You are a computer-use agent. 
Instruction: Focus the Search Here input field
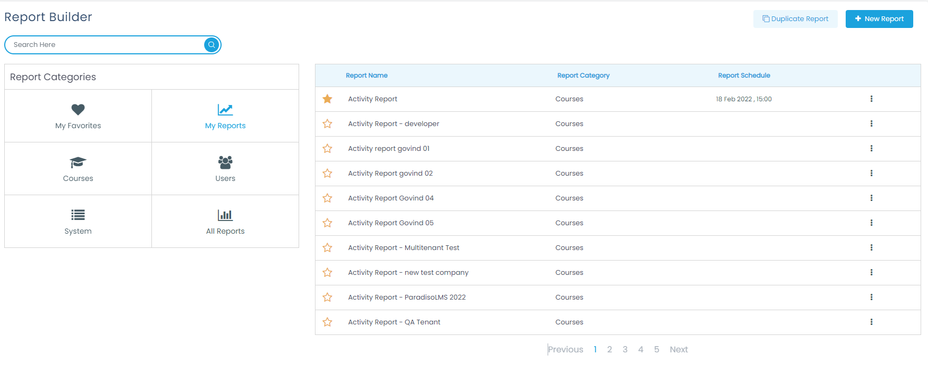click(x=106, y=45)
